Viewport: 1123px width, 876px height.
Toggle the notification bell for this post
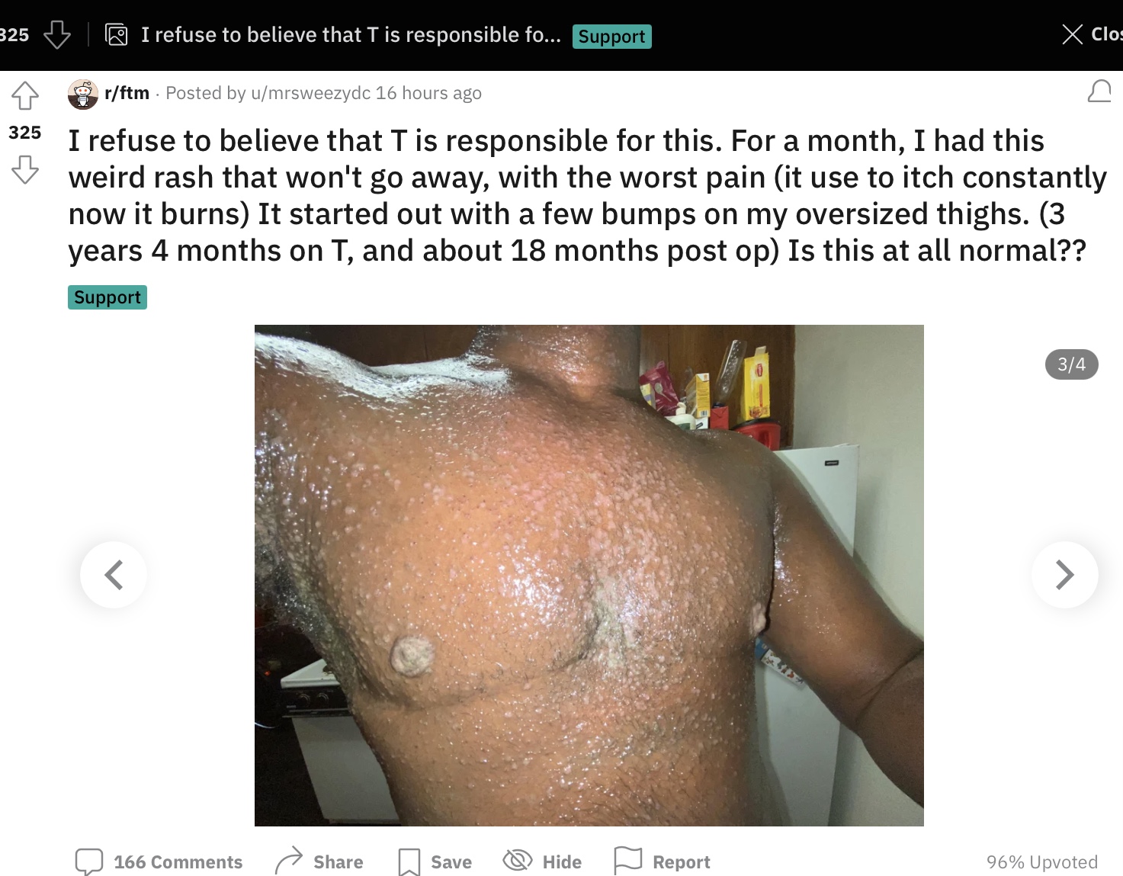click(x=1099, y=91)
